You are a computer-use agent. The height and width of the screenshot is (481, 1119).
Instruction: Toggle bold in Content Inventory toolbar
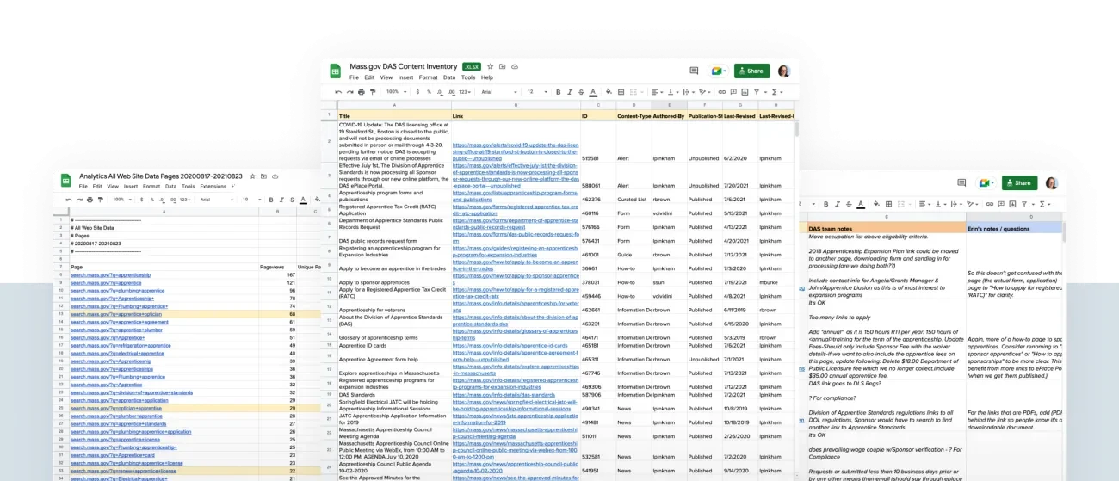558,92
